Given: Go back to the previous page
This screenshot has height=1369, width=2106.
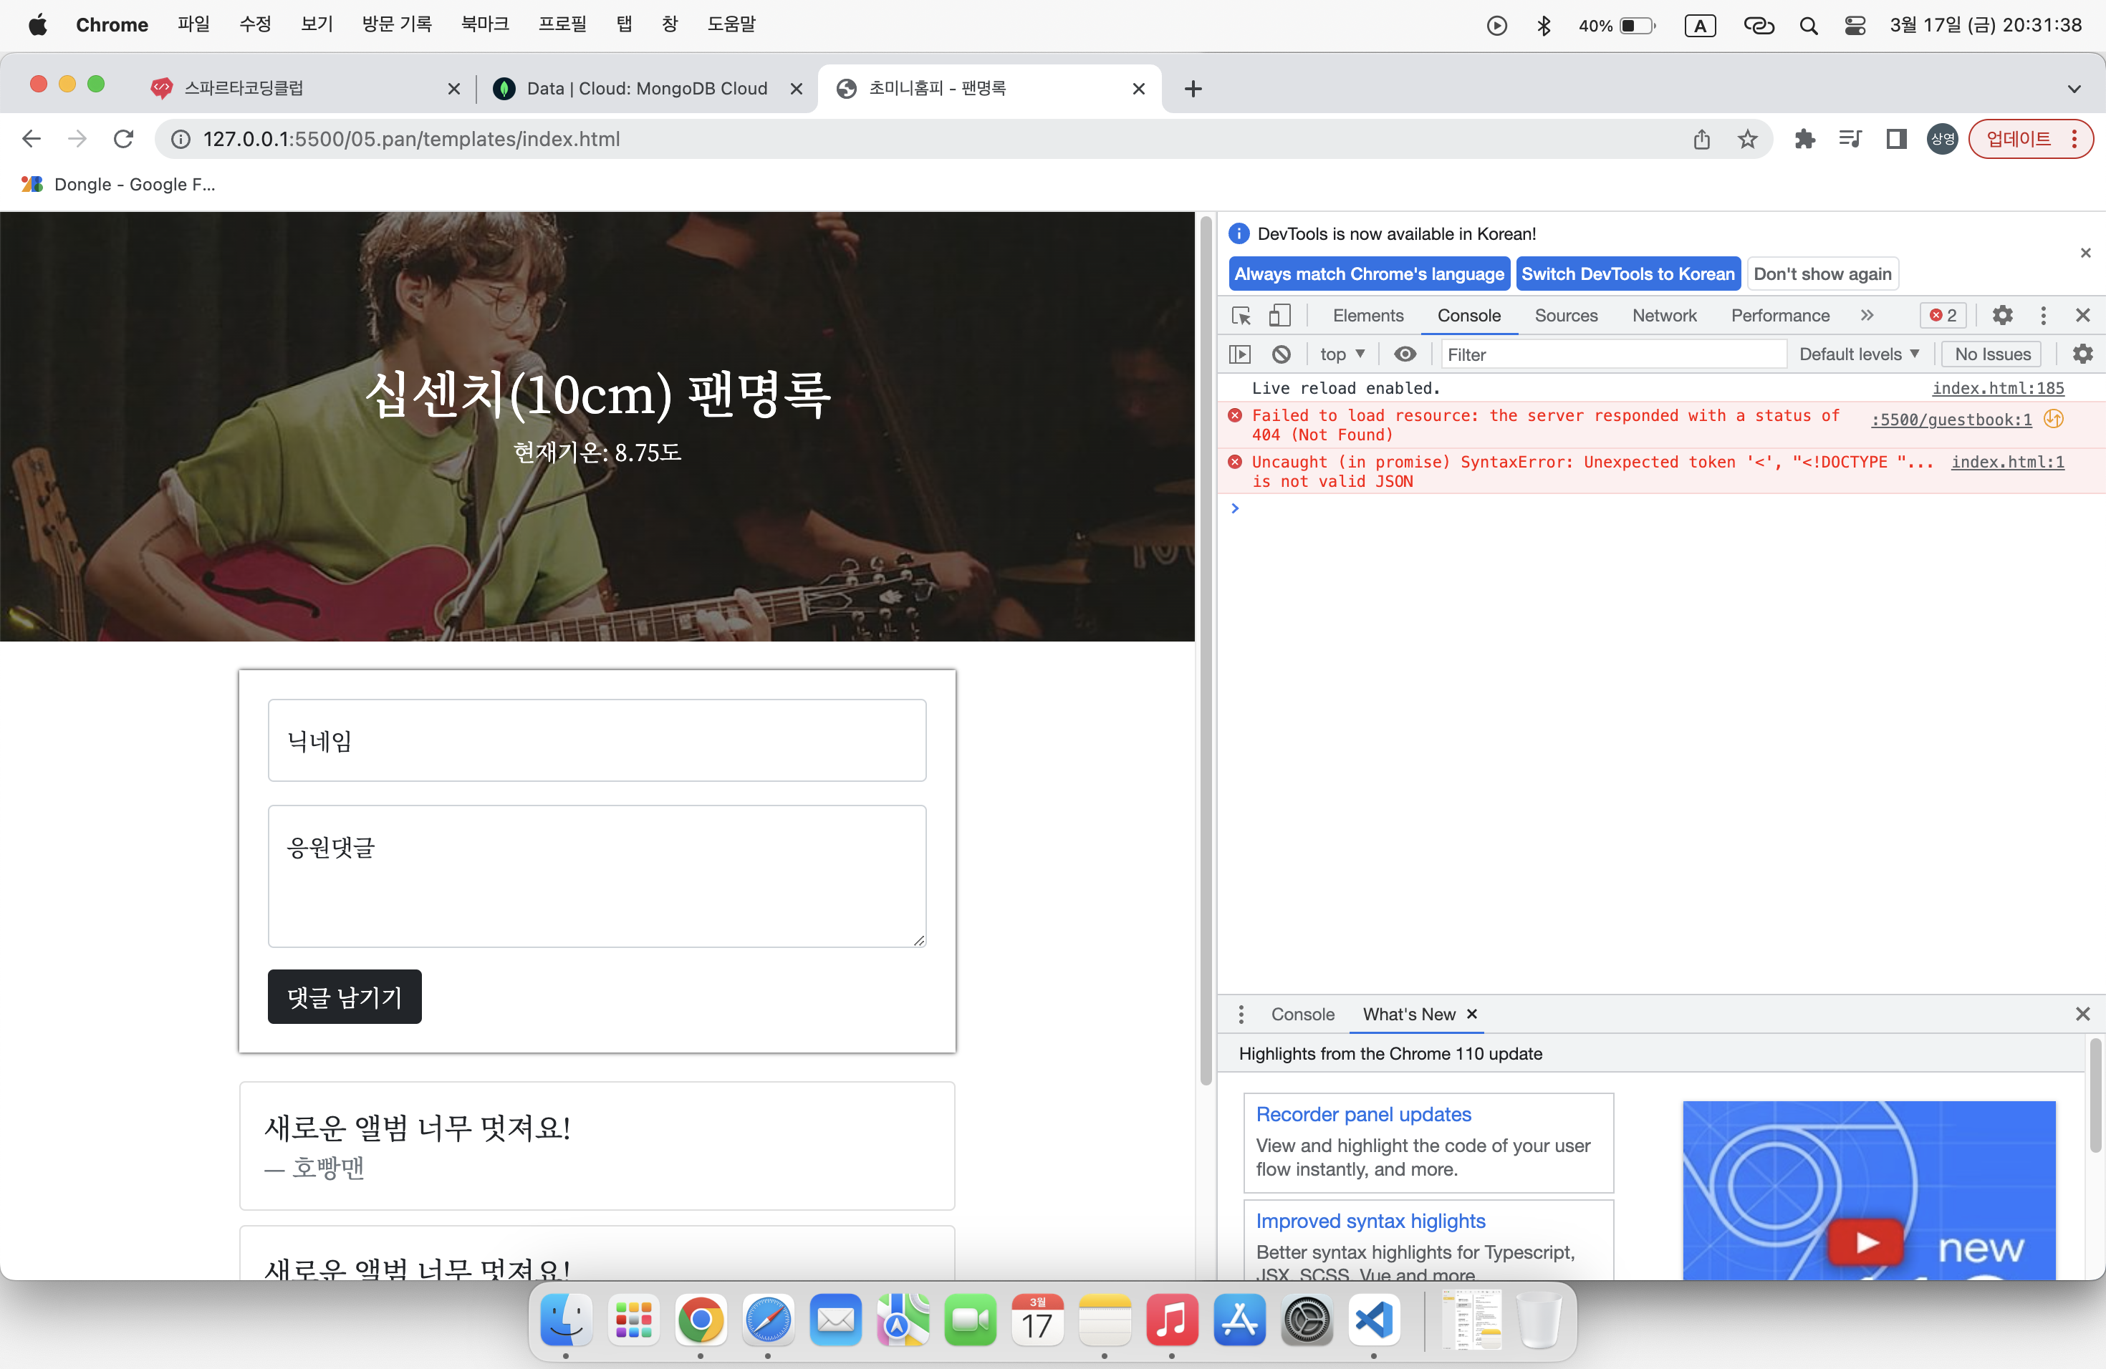Looking at the screenshot, I should point(32,139).
